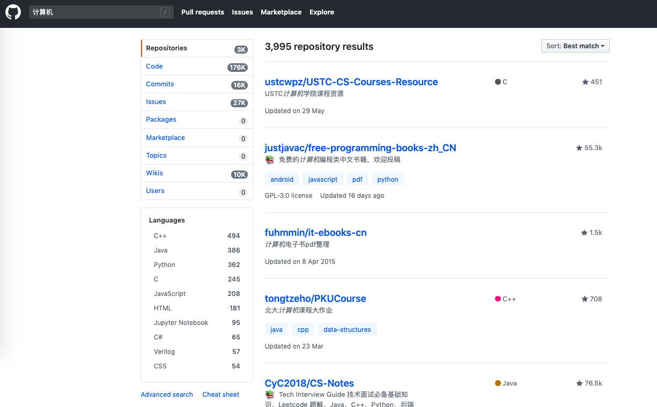Screen dimensions: 657x407
Task: Focus the search box containing 计算机
Action: click(101, 12)
